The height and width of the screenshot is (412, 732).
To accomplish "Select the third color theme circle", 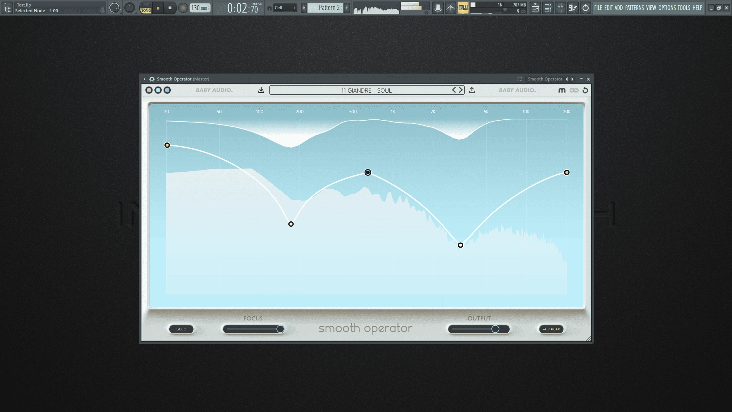I will (167, 90).
